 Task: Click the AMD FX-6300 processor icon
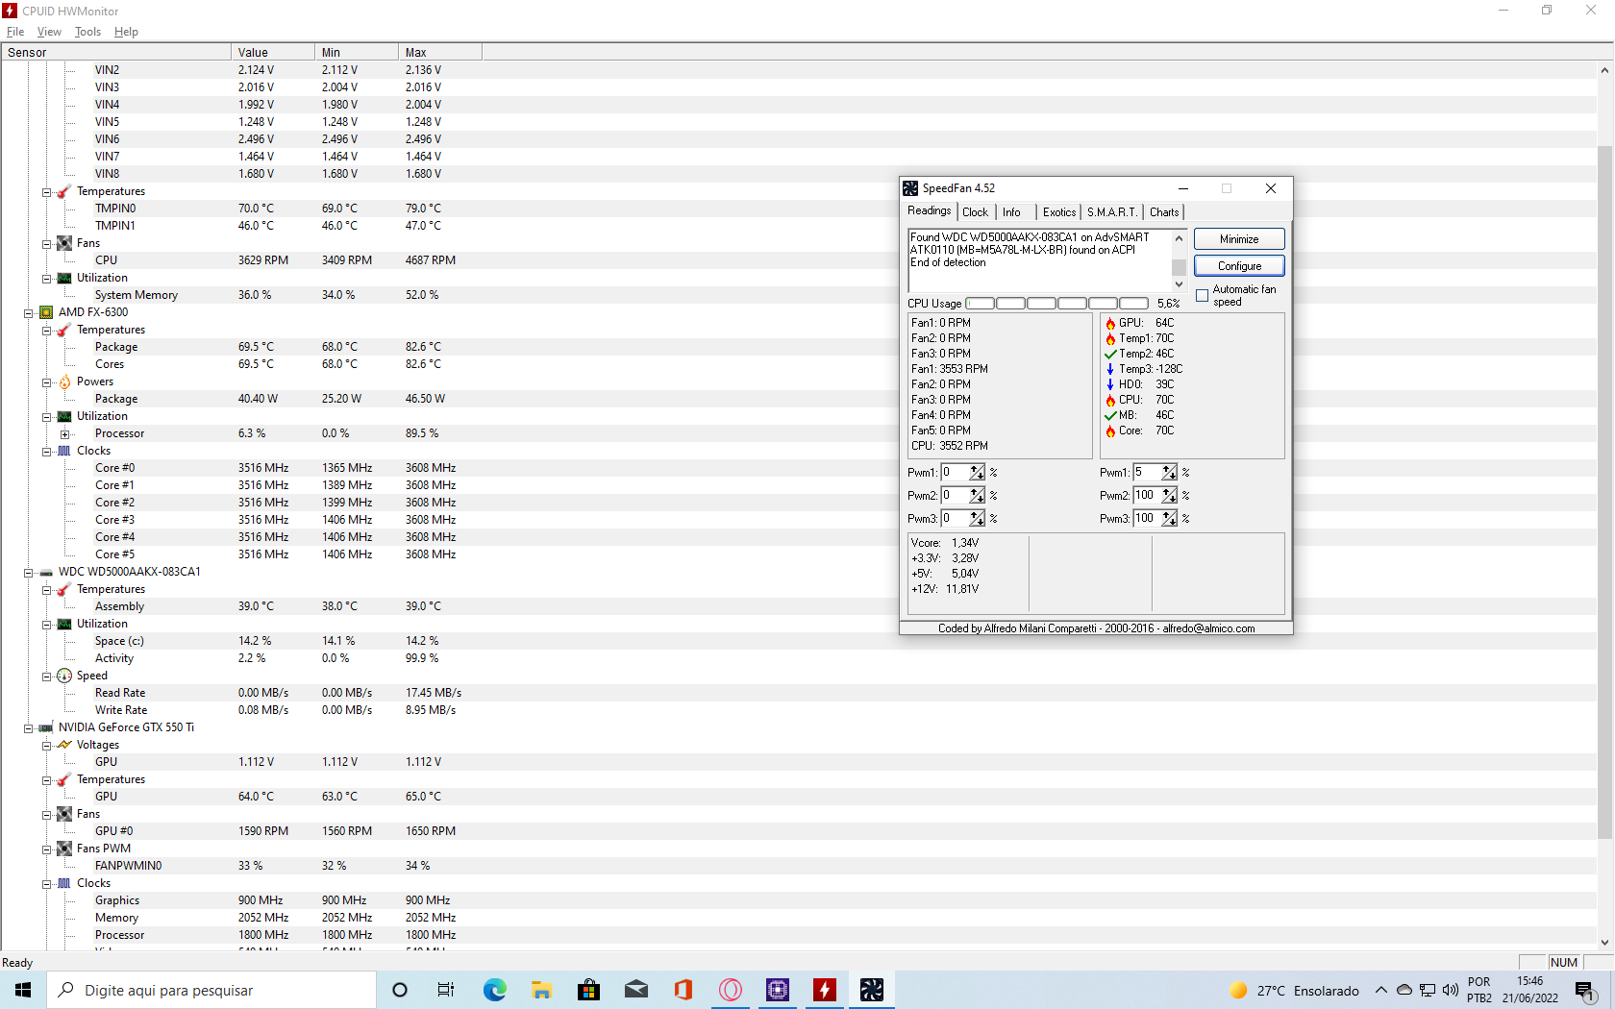pos(46,312)
